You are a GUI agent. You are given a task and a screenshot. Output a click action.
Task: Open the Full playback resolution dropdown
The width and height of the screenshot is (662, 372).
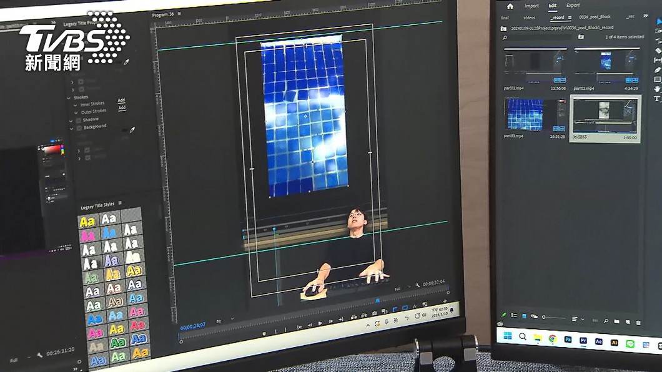(x=403, y=288)
